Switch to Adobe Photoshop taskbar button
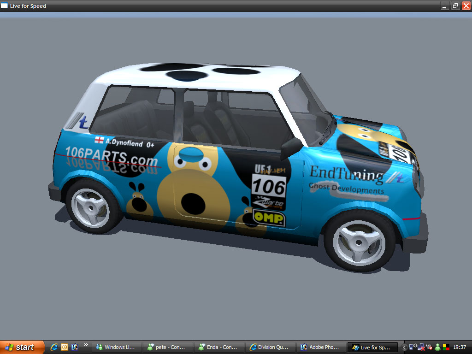Viewport: 472px width, 354px height. tap(321, 347)
